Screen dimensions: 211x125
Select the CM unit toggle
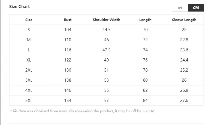[196, 8]
